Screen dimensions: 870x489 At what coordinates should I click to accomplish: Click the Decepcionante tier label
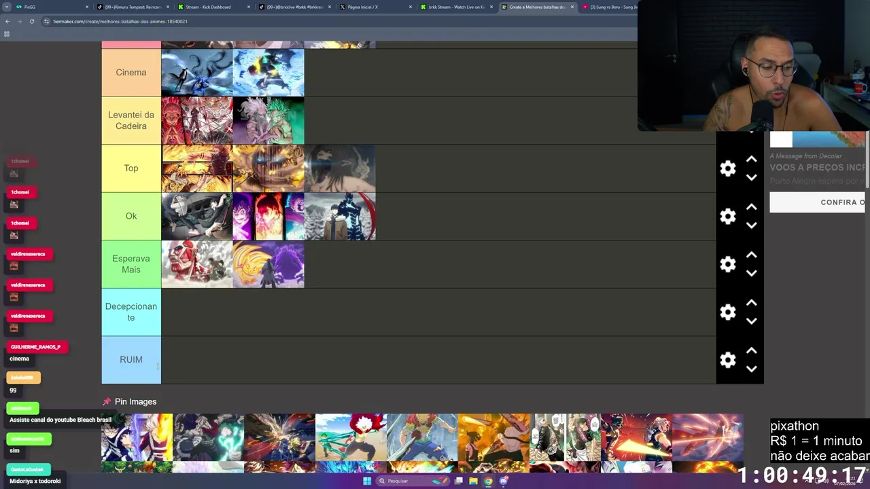click(131, 312)
